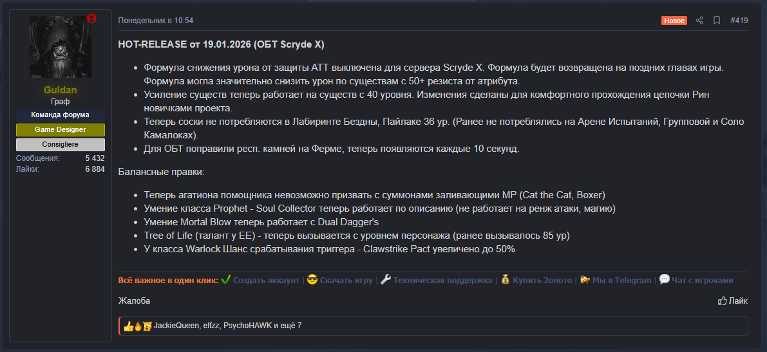Click the share icon on the post

point(700,21)
